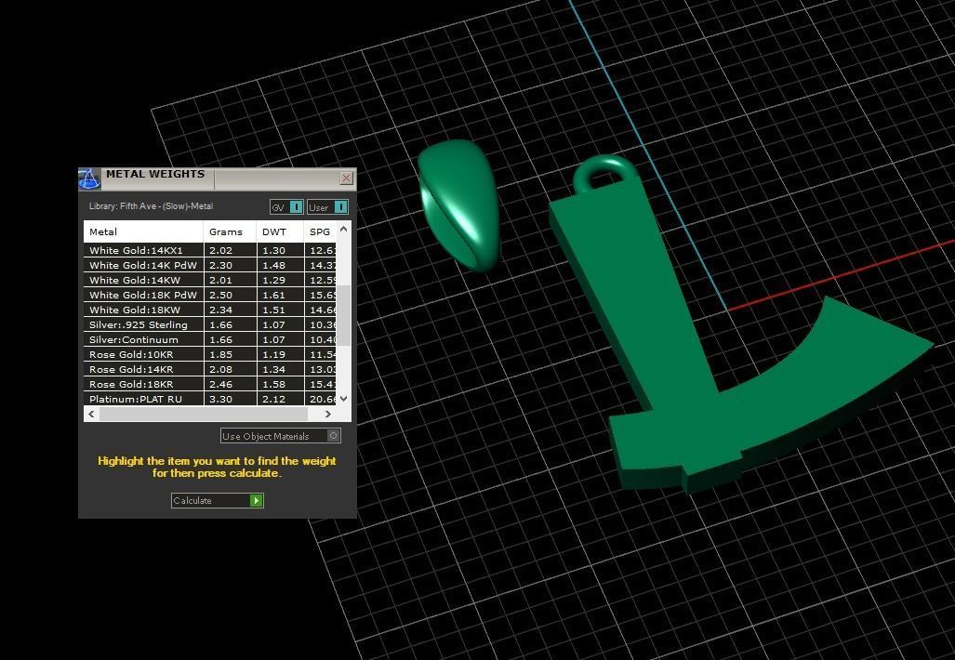Click the 1.58 DWT value for Rose Gold:18KR
The height and width of the screenshot is (660, 955).
pos(273,384)
